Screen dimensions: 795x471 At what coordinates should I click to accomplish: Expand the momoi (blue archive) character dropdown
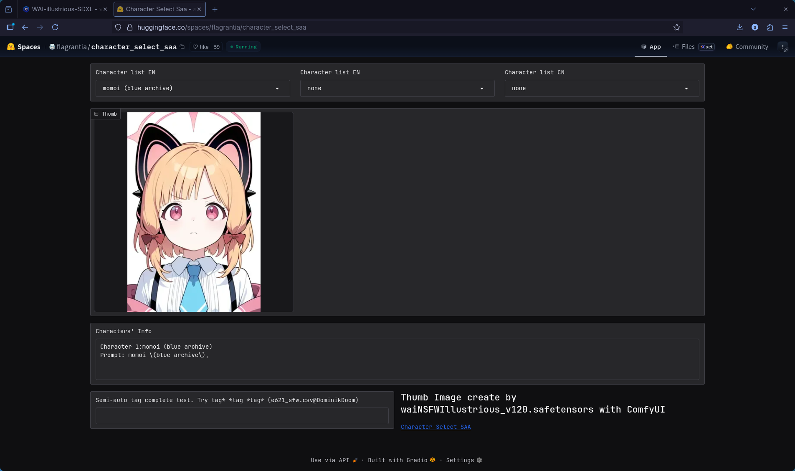(192, 88)
